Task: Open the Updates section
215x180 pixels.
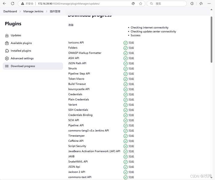Action: (33, 35)
